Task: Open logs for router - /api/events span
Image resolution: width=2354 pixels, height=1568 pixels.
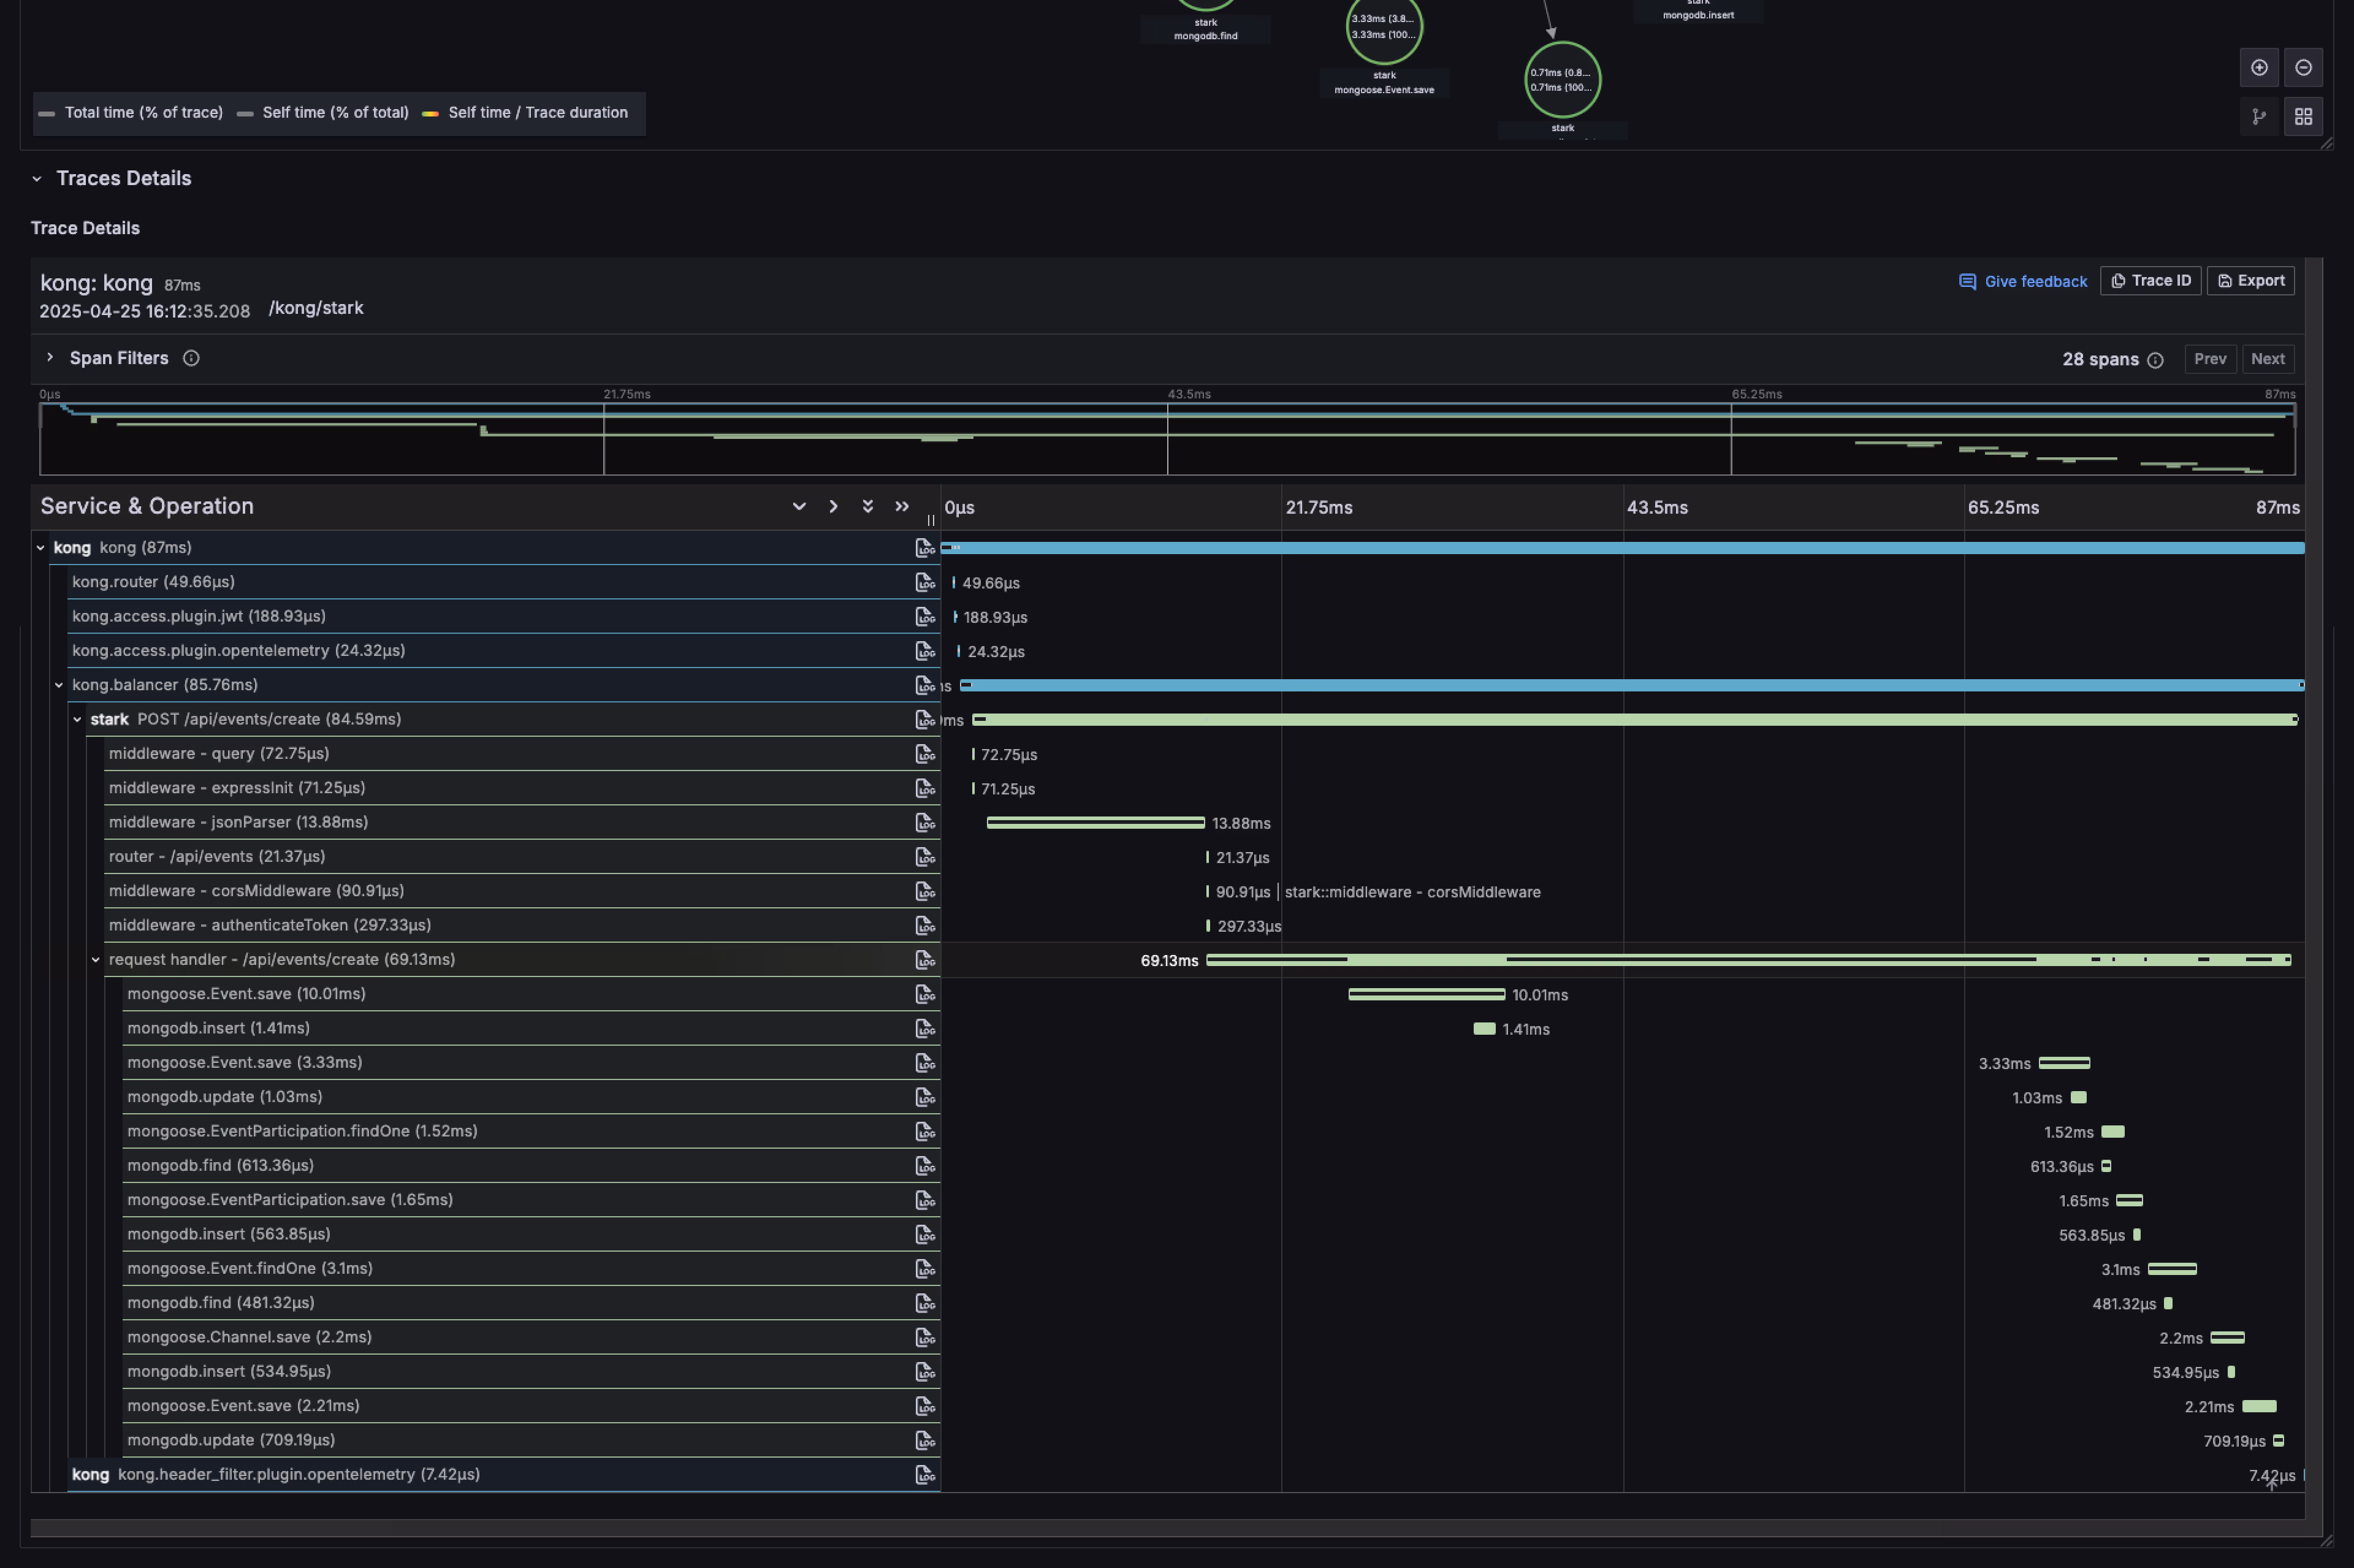Action: (925, 857)
